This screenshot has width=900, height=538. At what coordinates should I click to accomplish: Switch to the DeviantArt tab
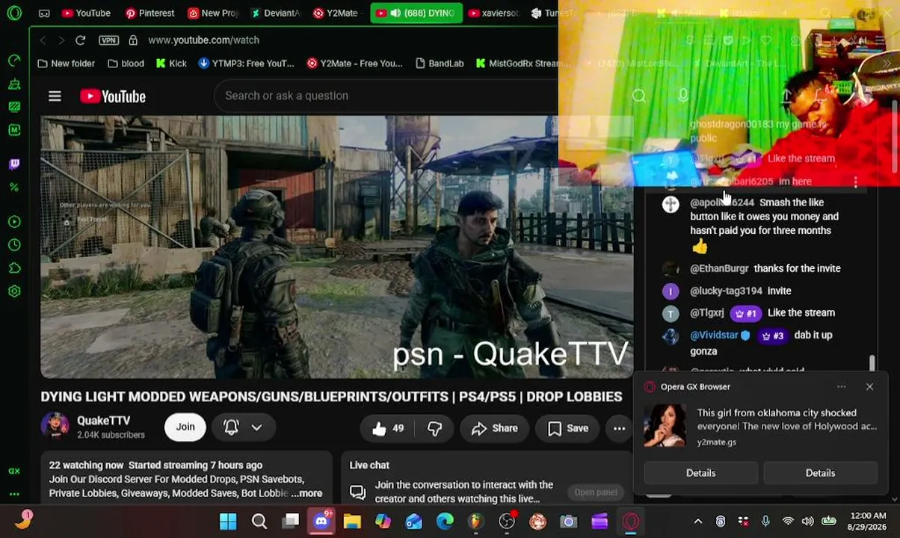(275, 13)
